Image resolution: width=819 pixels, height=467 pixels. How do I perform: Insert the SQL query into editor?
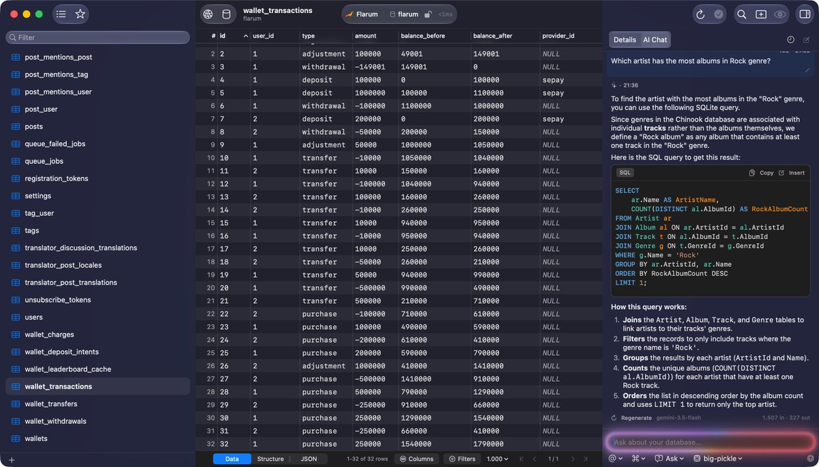[792, 173]
